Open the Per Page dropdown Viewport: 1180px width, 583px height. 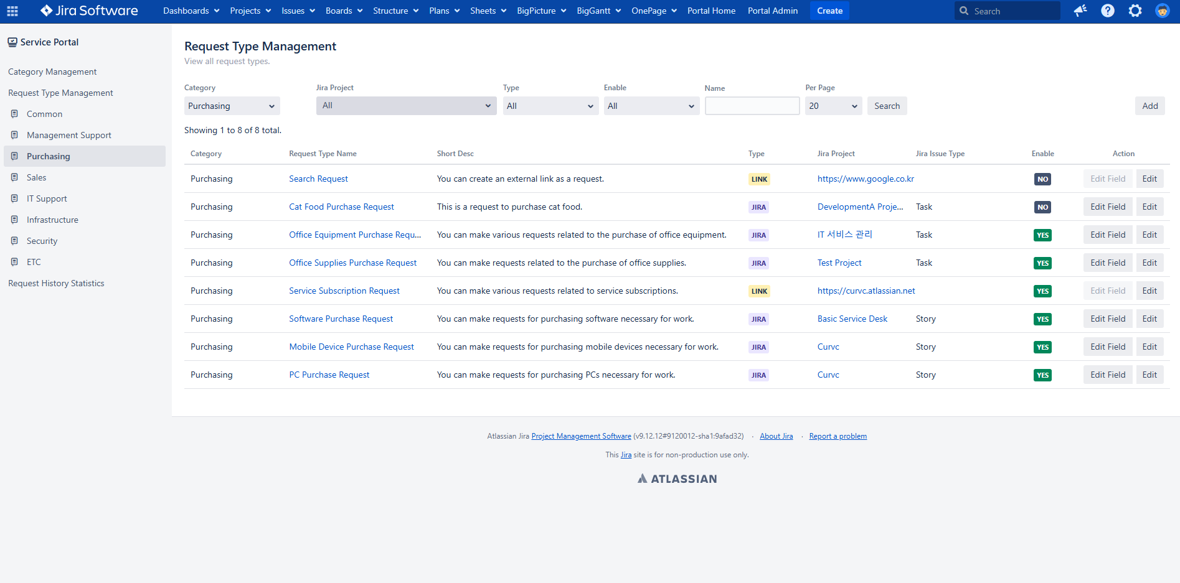833,106
